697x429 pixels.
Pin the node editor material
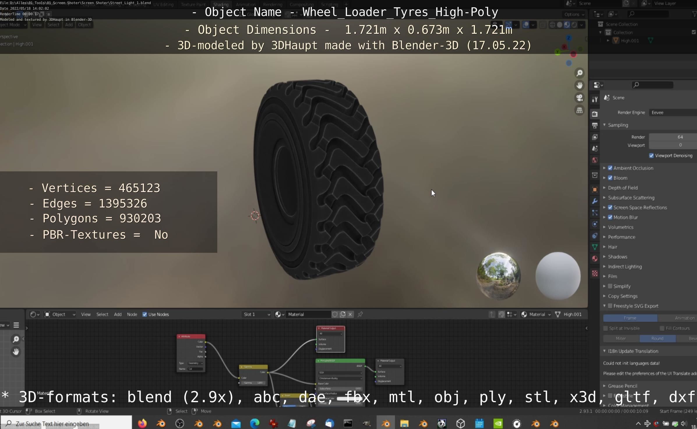[360, 314]
